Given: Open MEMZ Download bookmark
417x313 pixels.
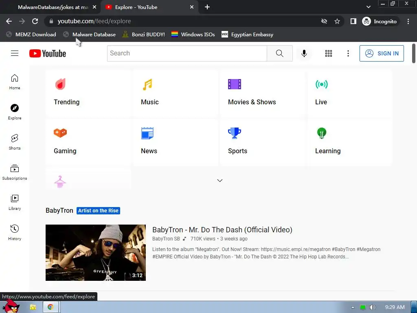Looking at the screenshot, I should tap(31, 34).
